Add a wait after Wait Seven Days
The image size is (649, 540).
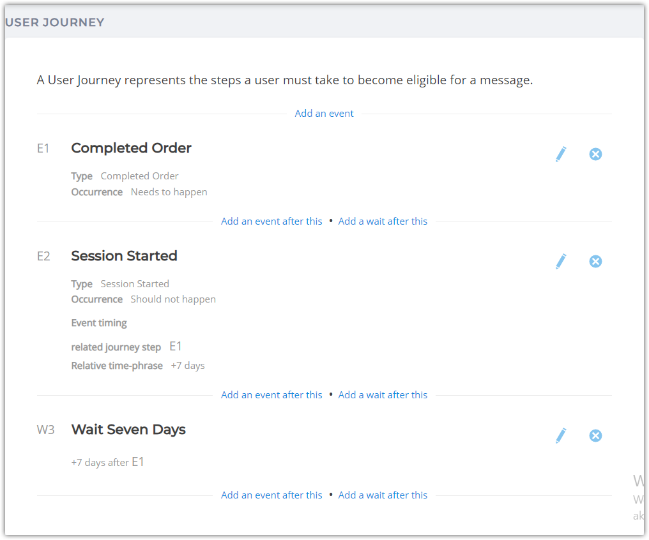point(383,495)
